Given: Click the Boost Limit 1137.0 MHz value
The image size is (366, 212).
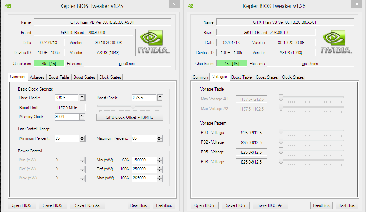Looking at the screenshot, I should pos(70,108).
